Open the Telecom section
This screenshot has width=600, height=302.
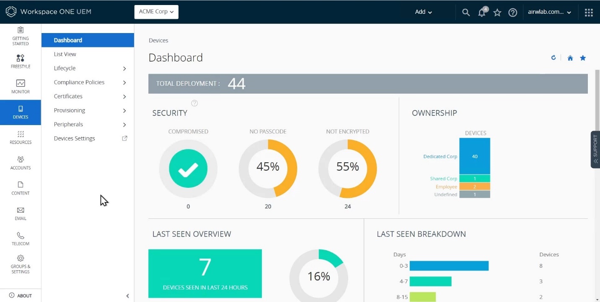[x=20, y=238]
